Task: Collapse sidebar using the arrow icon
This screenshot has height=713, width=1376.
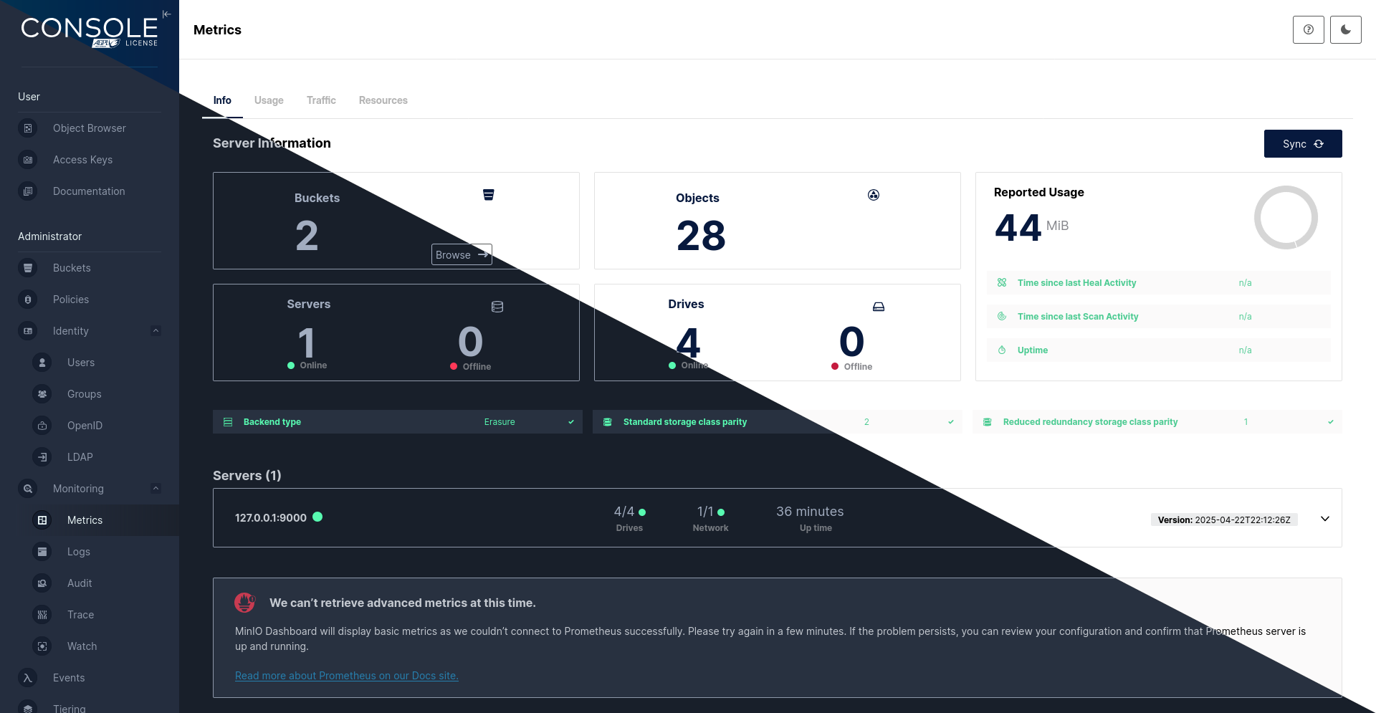Action: tap(166, 14)
